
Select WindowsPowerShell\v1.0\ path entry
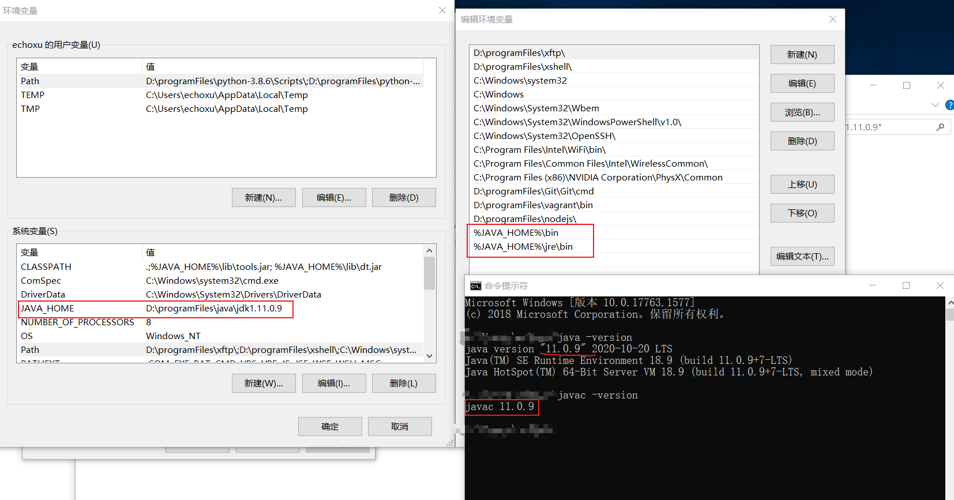point(614,122)
